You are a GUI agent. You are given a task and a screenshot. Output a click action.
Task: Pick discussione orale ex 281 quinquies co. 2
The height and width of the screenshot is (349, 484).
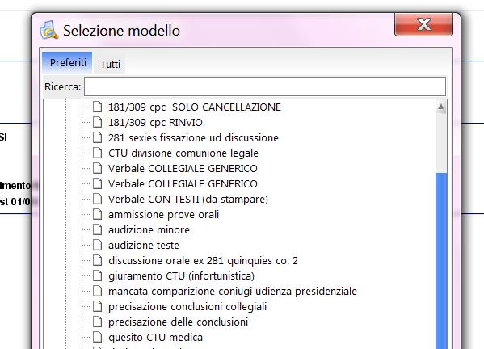coord(203,260)
